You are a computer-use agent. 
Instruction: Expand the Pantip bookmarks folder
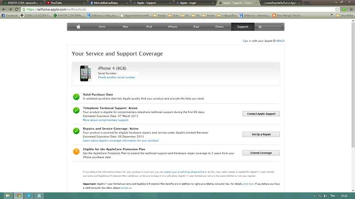[x=159, y=15]
